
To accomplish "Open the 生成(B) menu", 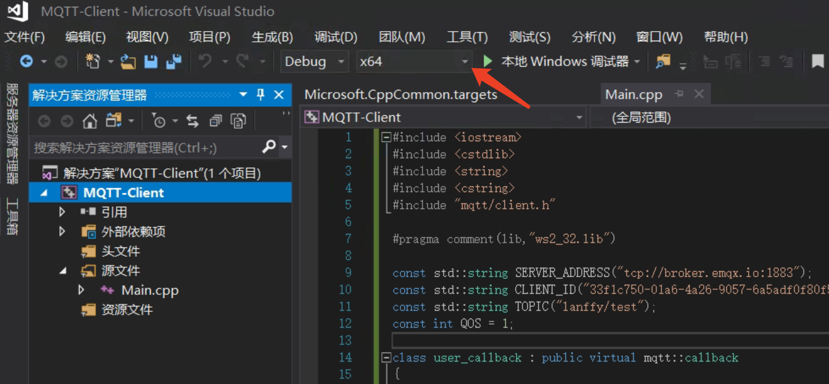I will coord(272,37).
